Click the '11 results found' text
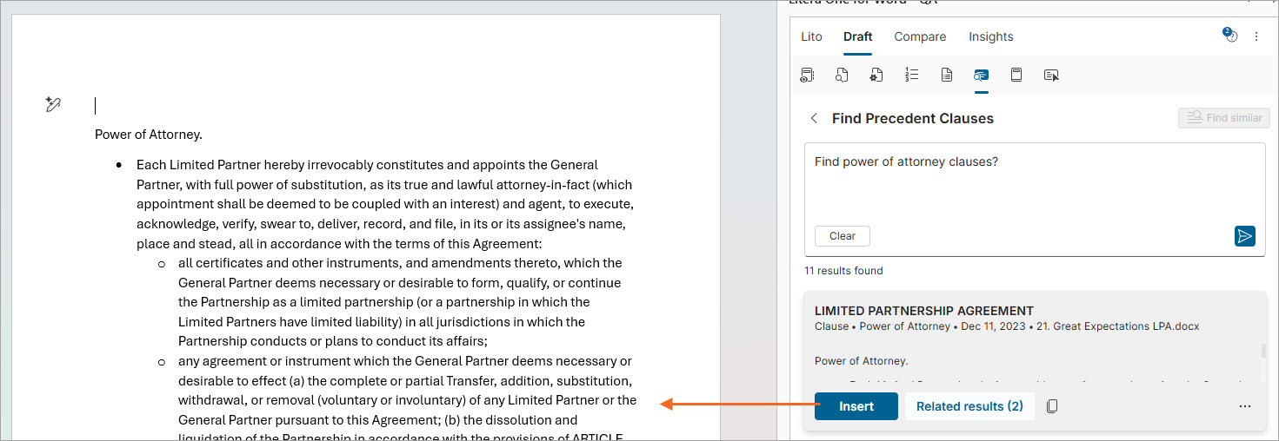This screenshot has width=1279, height=441. pos(843,271)
